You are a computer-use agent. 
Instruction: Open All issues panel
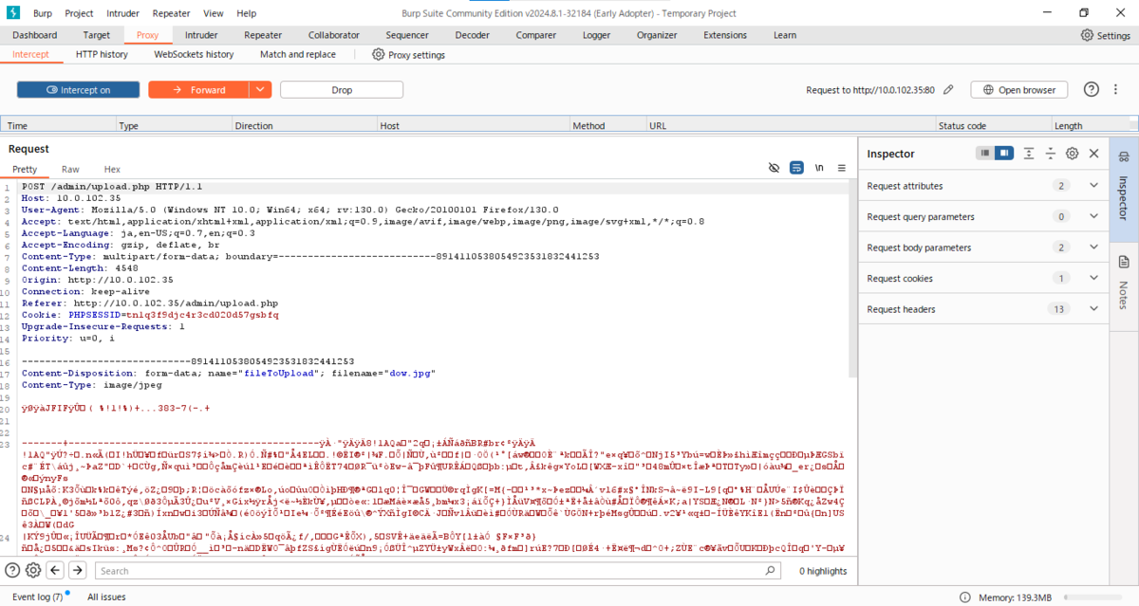pos(106,597)
